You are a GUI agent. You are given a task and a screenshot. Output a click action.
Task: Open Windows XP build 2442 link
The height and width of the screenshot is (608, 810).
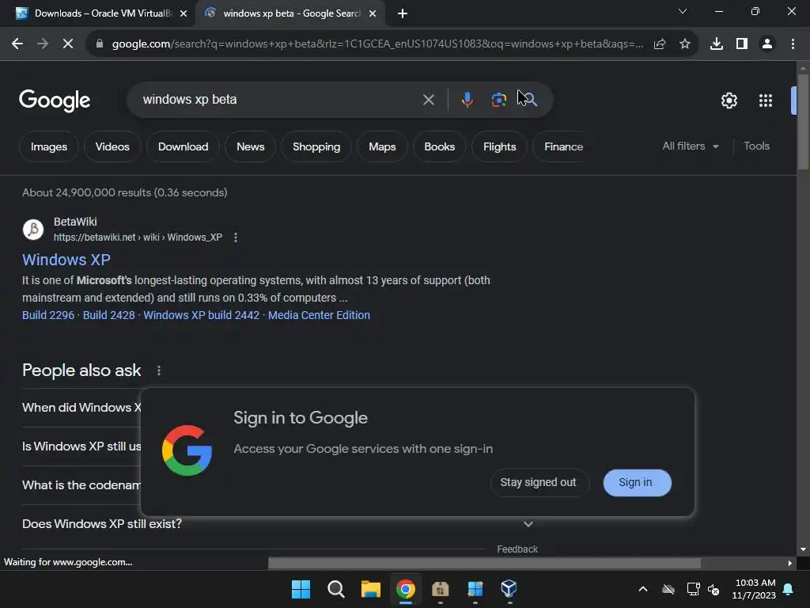(202, 315)
